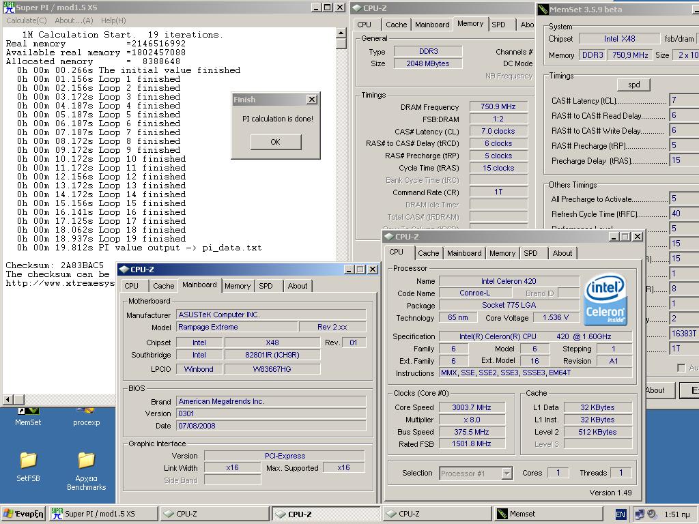Open the RAS# Precharge (tRP) dropdown in MemSet
This screenshot has height=524, width=699.
(684, 145)
